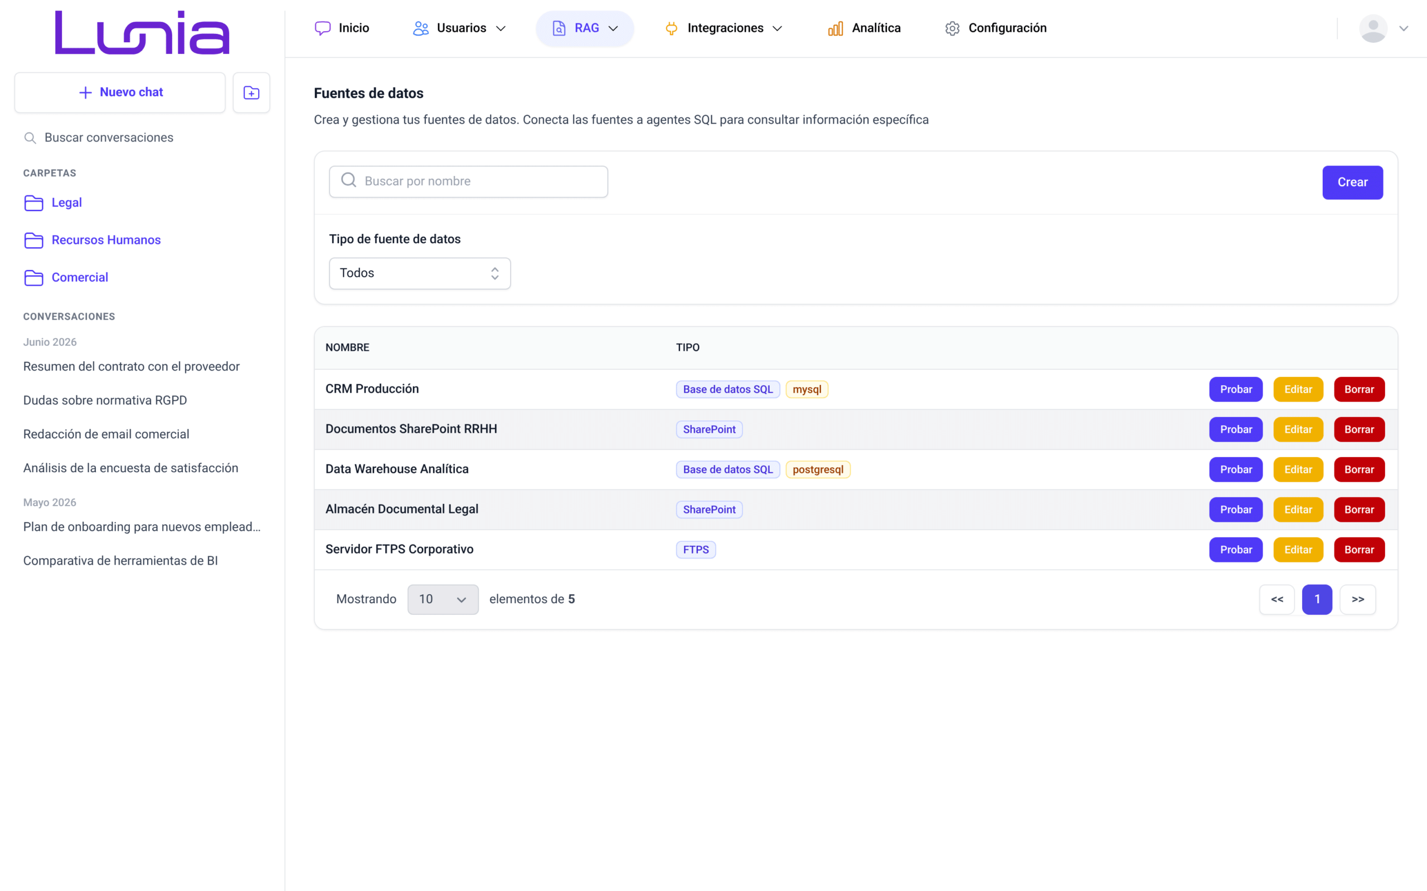Open Configuración in top navigation

pyautogui.click(x=996, y=28)
